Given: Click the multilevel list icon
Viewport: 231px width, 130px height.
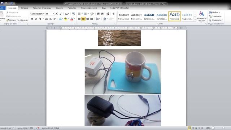Looking at the screenshot, I should pyautogui.click(x=91, y=14).
